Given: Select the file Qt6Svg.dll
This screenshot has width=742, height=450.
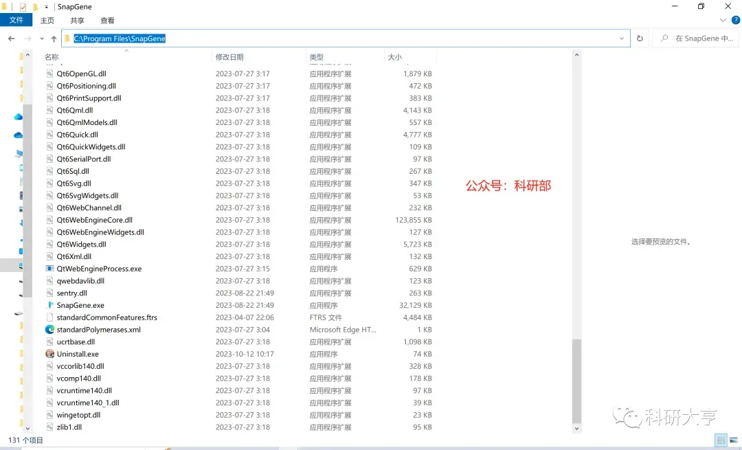Looking at the screenshot, I should [74, 183].
